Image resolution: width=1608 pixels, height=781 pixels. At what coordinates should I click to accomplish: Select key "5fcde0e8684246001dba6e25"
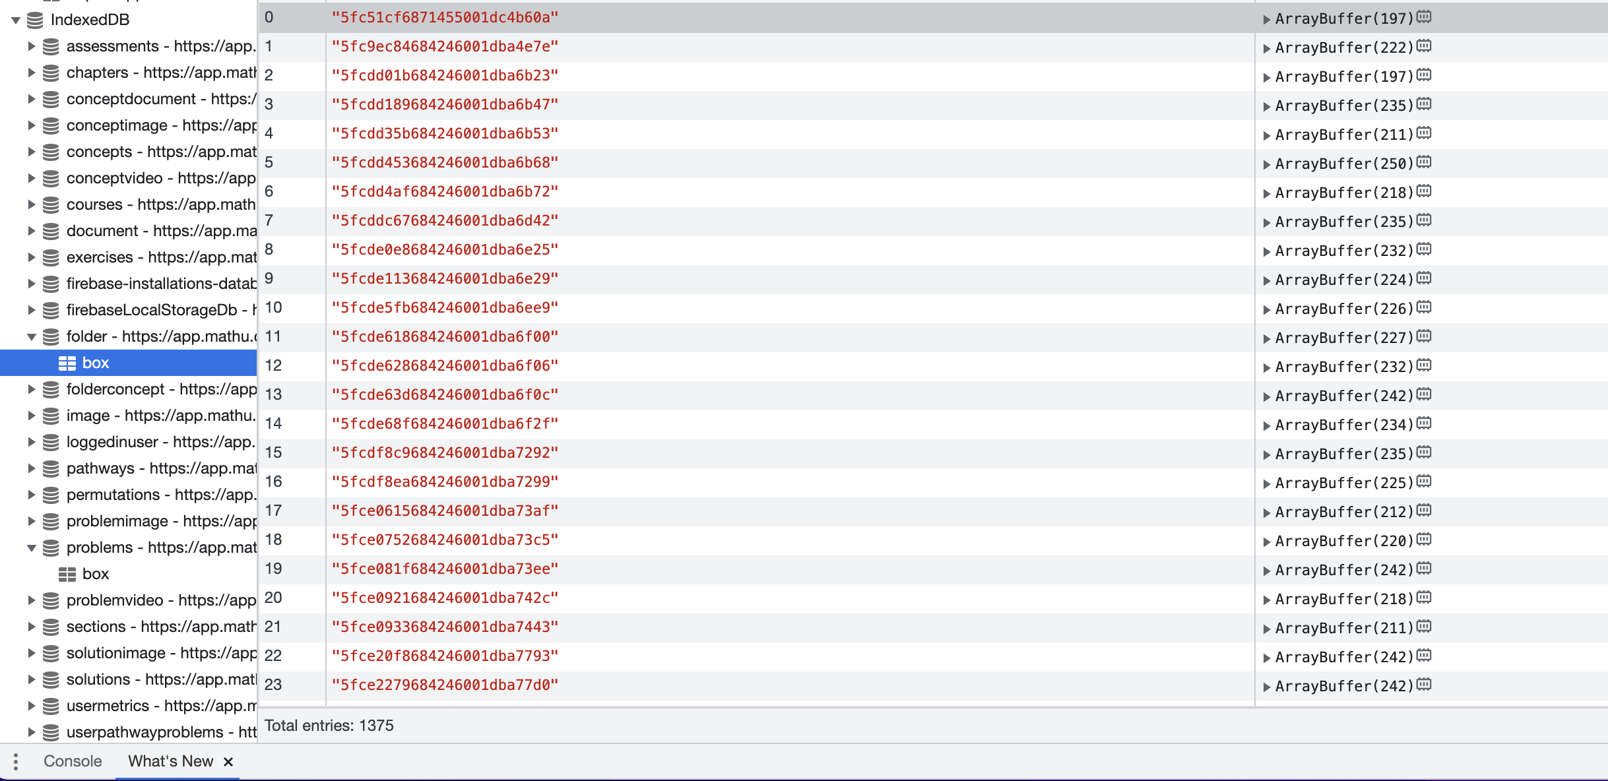(445, 250)
